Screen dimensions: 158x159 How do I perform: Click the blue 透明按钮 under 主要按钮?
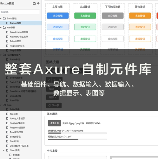[58, 27]
